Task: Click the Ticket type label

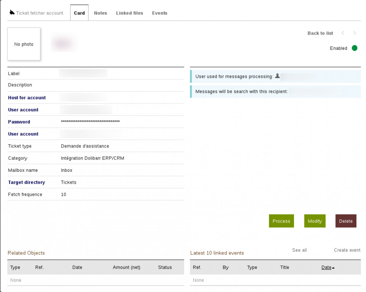Action: click(x=19, y=146)
